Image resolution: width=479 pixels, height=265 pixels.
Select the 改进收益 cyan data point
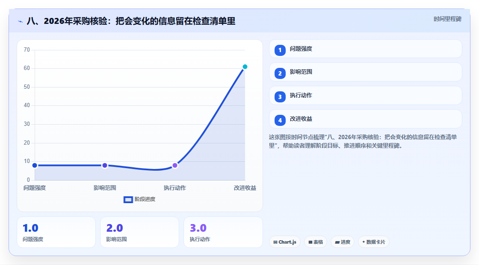245,67
